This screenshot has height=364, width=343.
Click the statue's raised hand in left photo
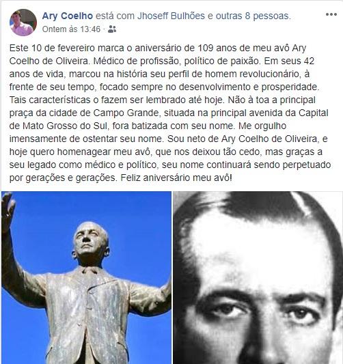click(x=8, y=209)
